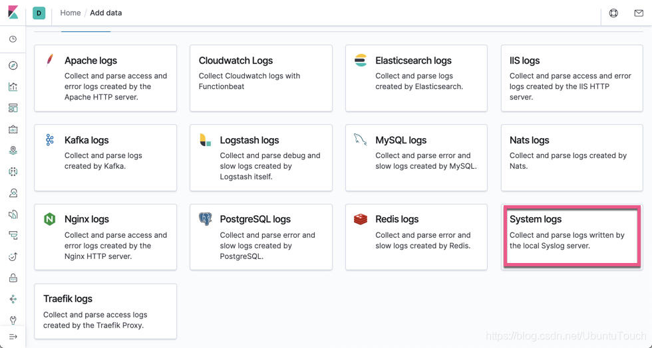
Task: Go to the Home breadcrumb link
Action: pyautogui.click(x=70, y=13)
